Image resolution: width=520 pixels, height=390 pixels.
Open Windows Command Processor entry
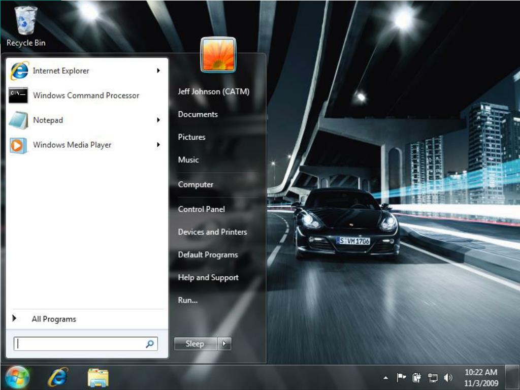87,95
